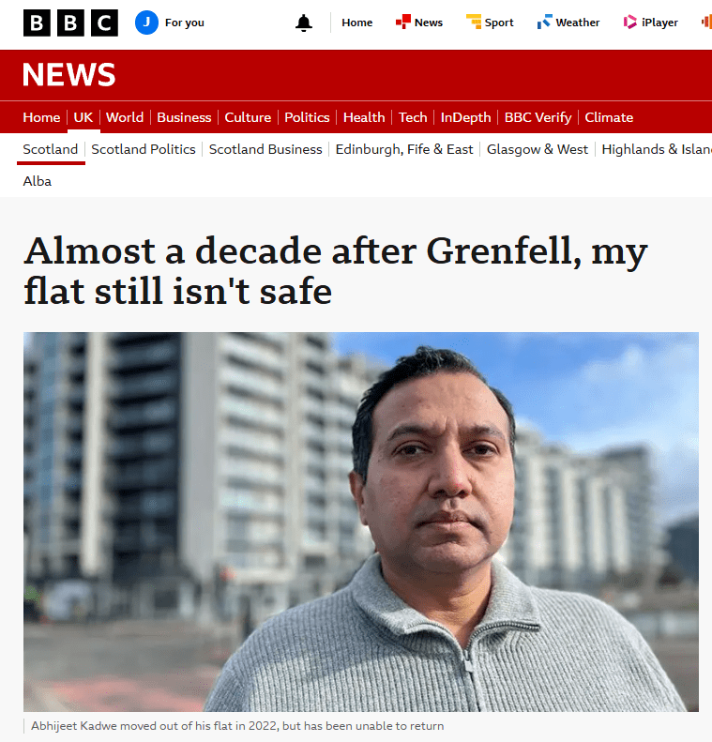
Task: Click the News icon in top bar
Action: (x=403, y=23)
